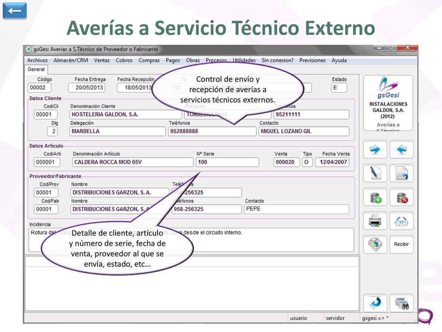This screenshot has width=442, height=332.
Task: Delete record with red X database icon
Action: (401, 197)
